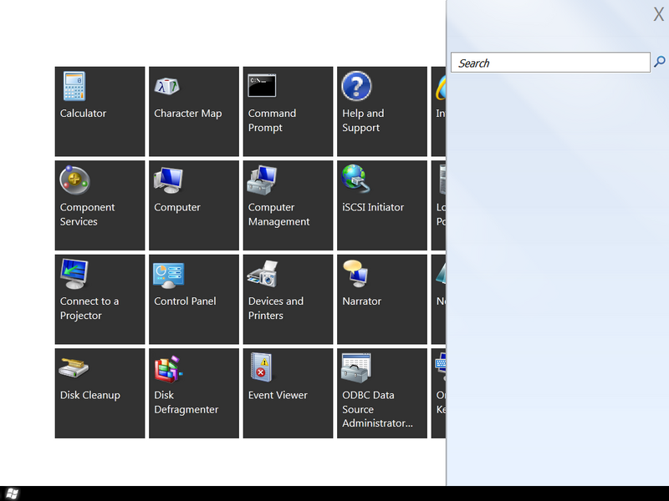Click inside the Search text box
The image size is (669, 501).
tap(550, 63)
